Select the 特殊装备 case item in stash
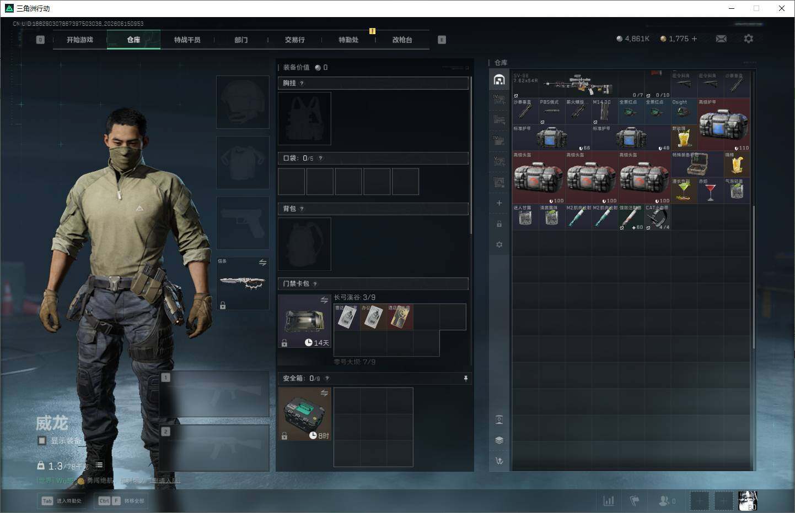 coord(697,165)
